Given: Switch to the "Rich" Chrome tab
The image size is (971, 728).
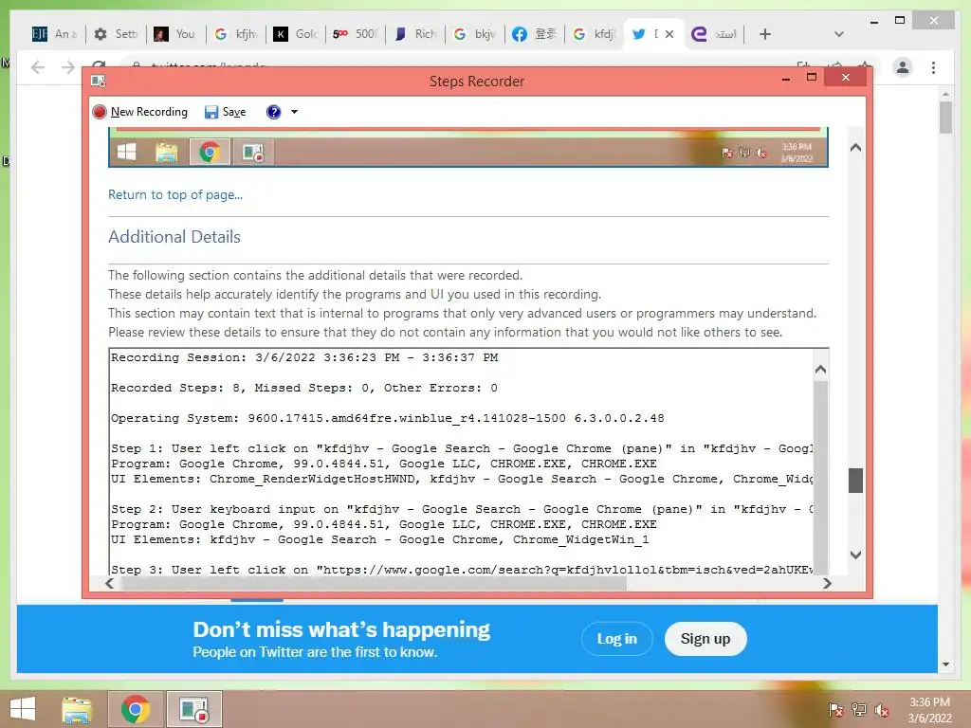Looking at the screenshot, I should tap(415, 34).
